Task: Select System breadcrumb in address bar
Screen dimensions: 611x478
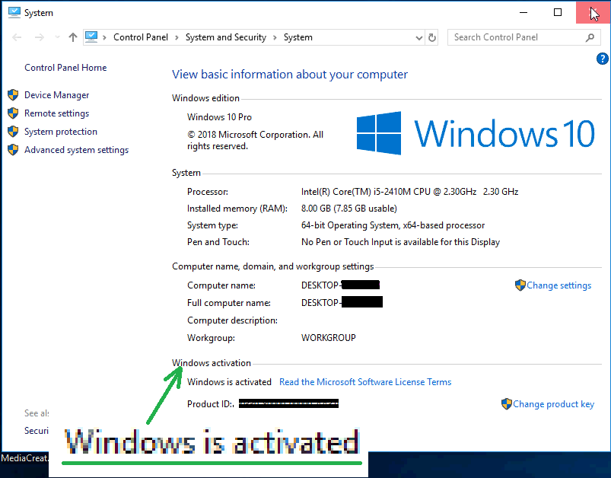Action: tap(298, 37)
